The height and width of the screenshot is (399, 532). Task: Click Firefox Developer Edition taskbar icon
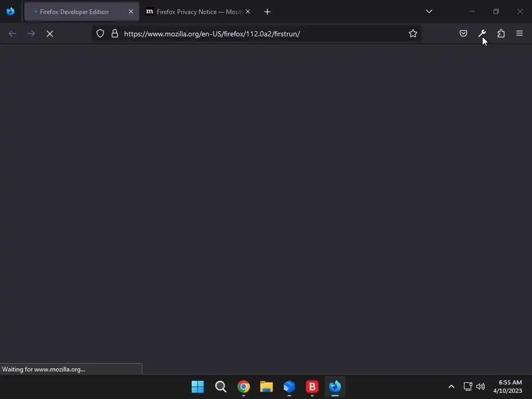[x=335, y=387]
